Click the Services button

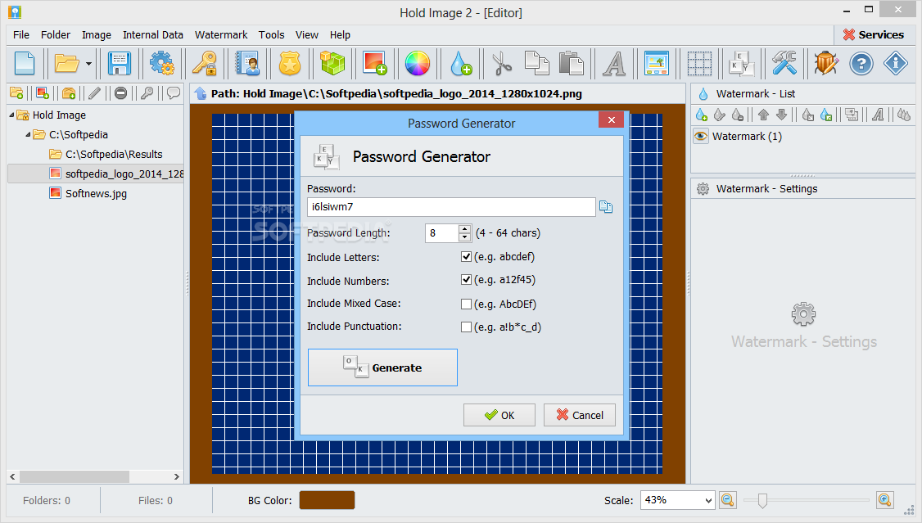click(x=873, y=34)
